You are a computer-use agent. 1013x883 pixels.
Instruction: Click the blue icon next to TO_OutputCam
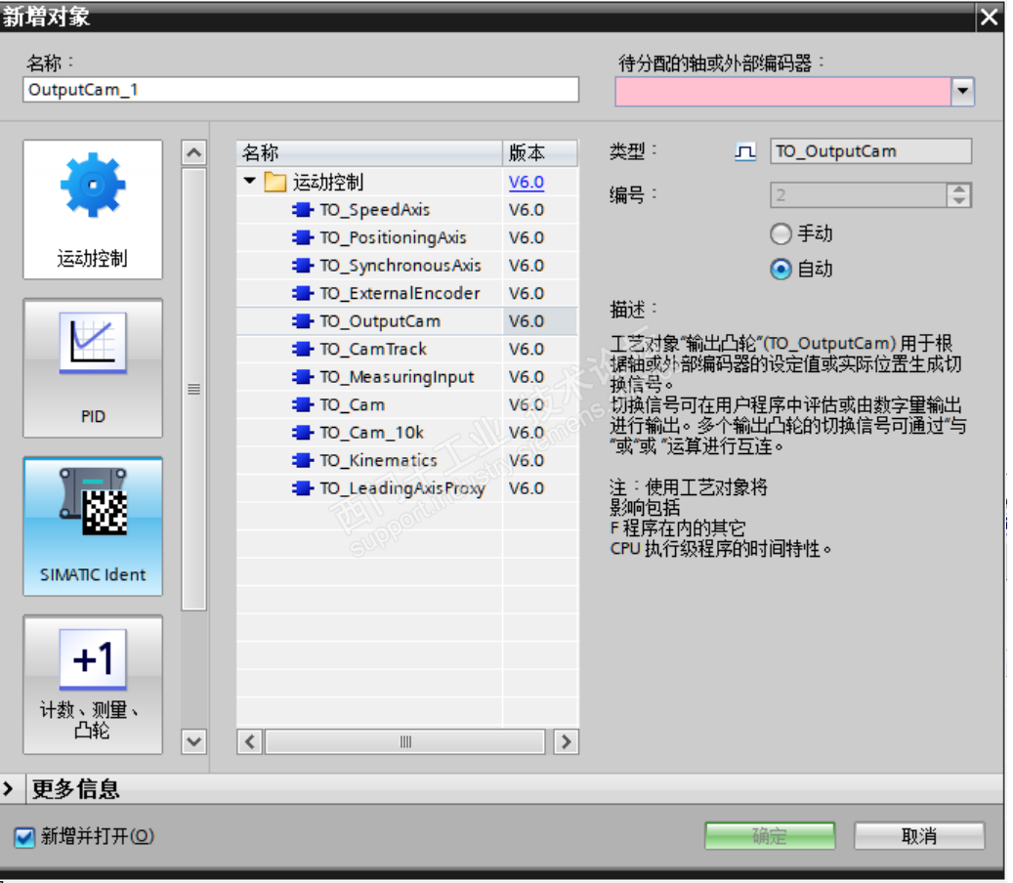[x=303, y=321]
